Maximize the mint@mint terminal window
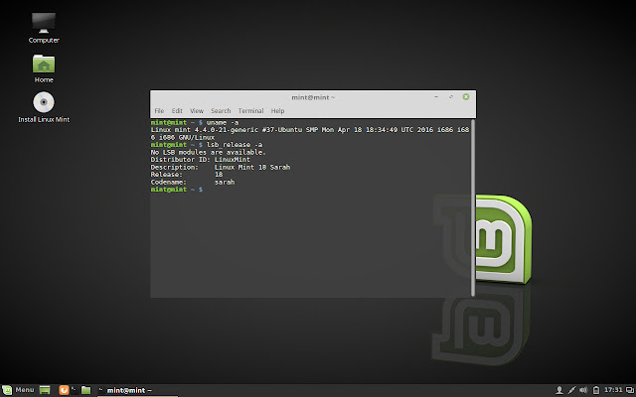 pos(451,97)
